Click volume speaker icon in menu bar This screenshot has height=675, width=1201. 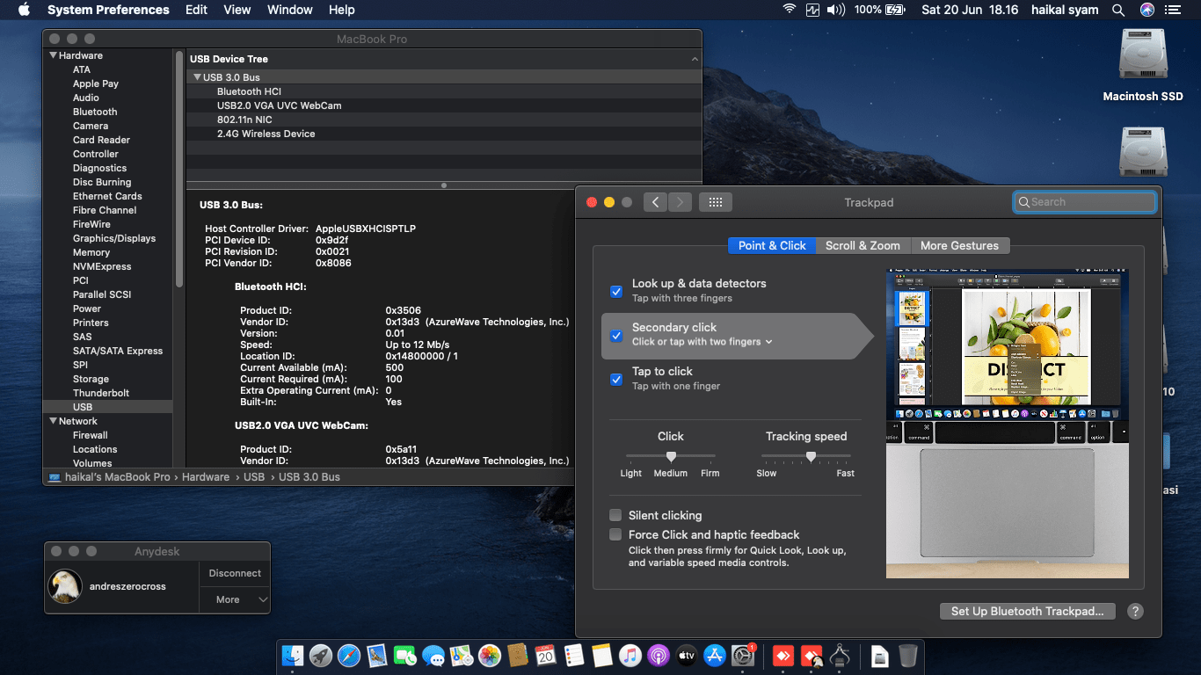836,10
